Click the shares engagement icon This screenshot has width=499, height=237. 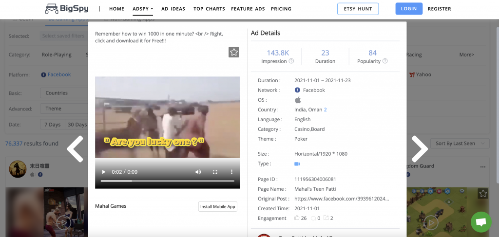pos(326,218)
